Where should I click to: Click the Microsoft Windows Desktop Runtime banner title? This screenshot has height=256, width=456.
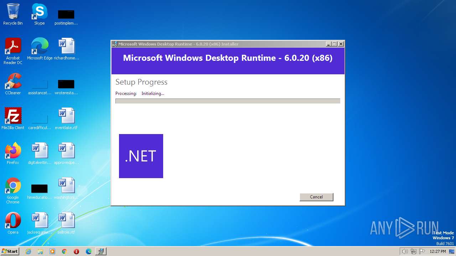point(228,58)
